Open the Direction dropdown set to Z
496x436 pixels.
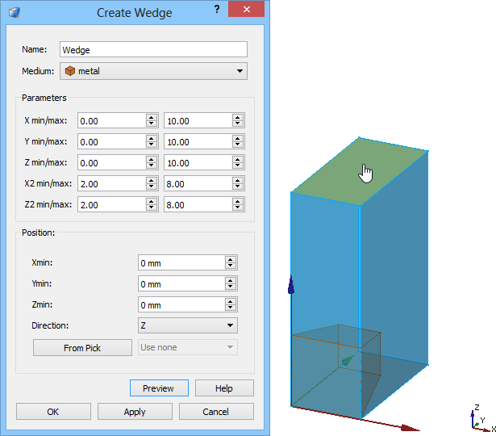(x=188, y=325)
